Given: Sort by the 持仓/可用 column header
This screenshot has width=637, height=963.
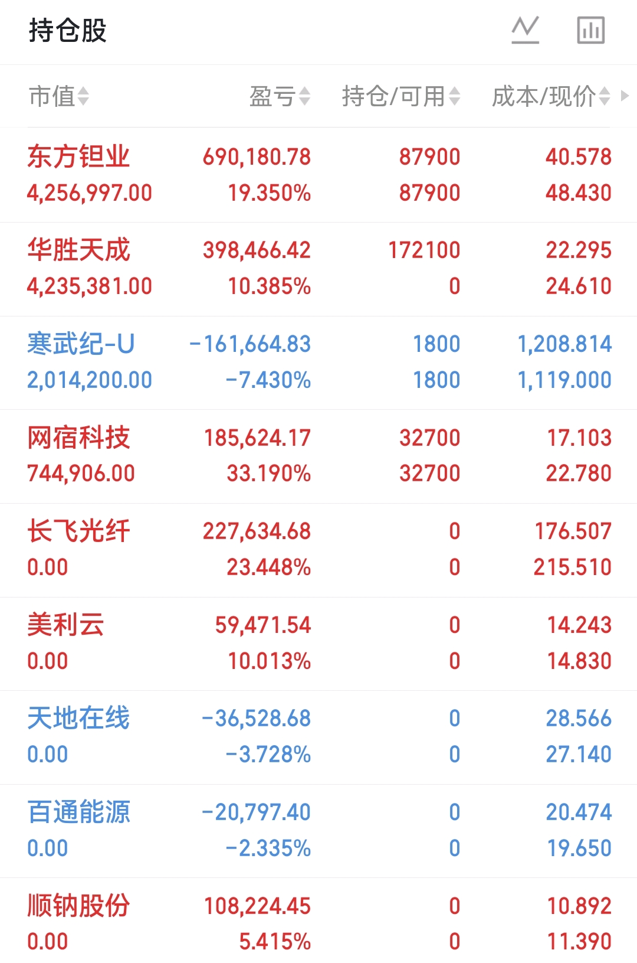Looking at the screenshot, I should pos(393,96).
